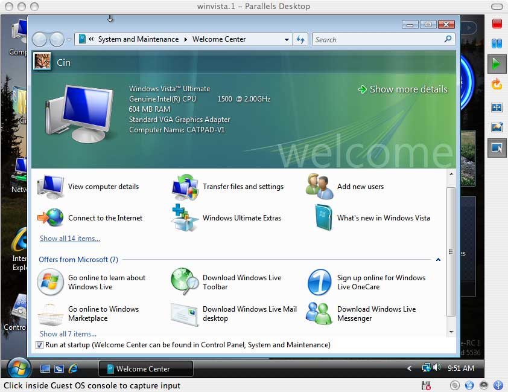The width and height of the screenshot is (508, 392).
Task: Click the Parallels screenshot picture icon
Action: point(497,127)
